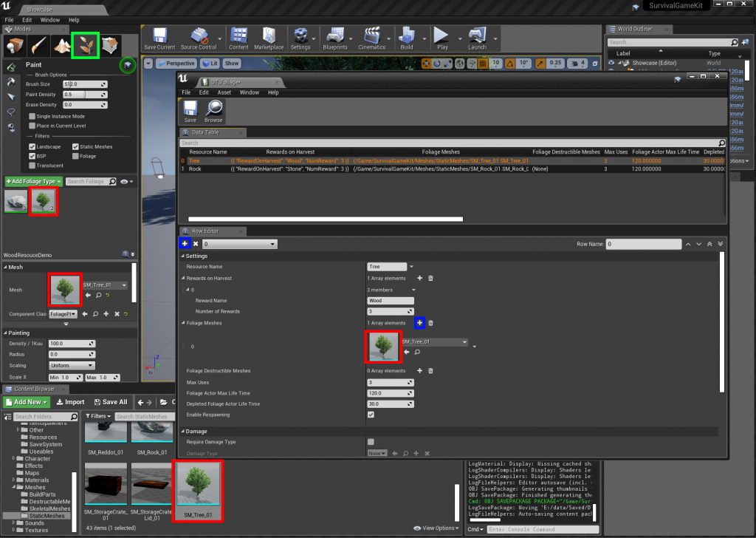Disable the Enable Respawning checkbox
Viewport: 756px width, 538px height.
[371, 415]
